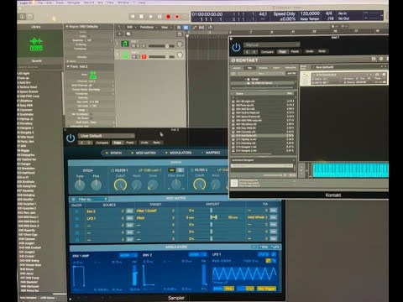Select the green Inst 2 track icon
403x302 pixels.
[125, 55]
